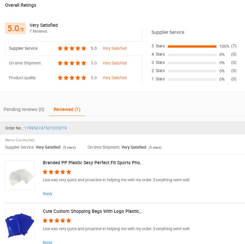Click the 1 Stars rating bar
245x244 pixels.
(x=192, y=79)
